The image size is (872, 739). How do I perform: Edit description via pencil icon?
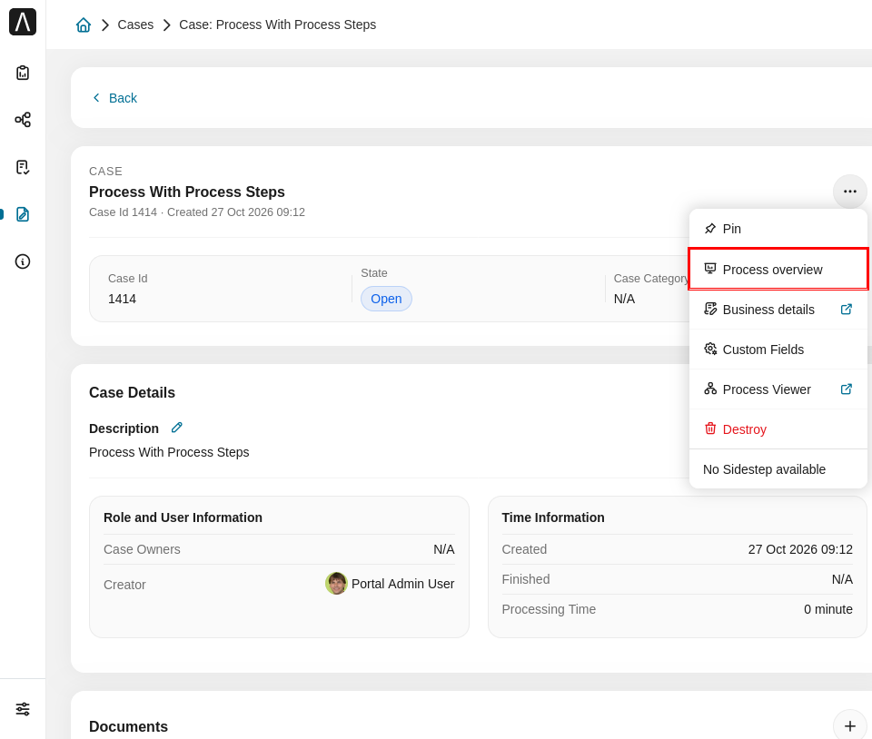tap(177, 428)
